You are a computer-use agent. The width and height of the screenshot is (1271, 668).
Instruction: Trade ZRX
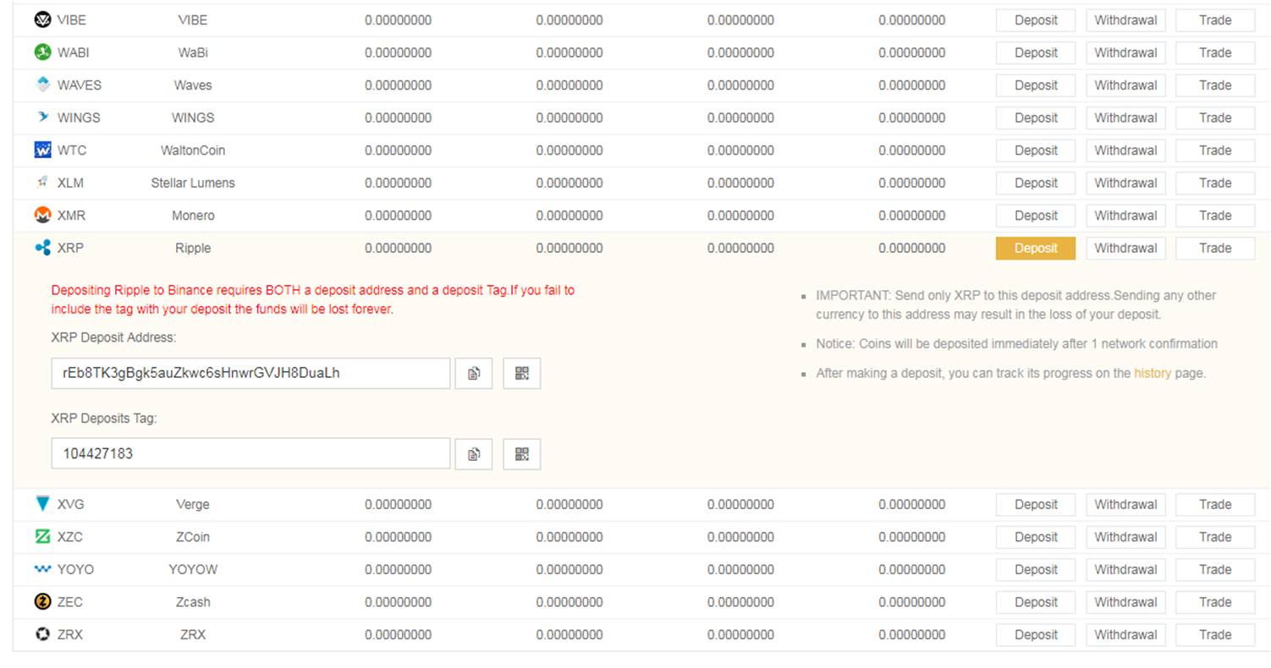[1215, 634]
